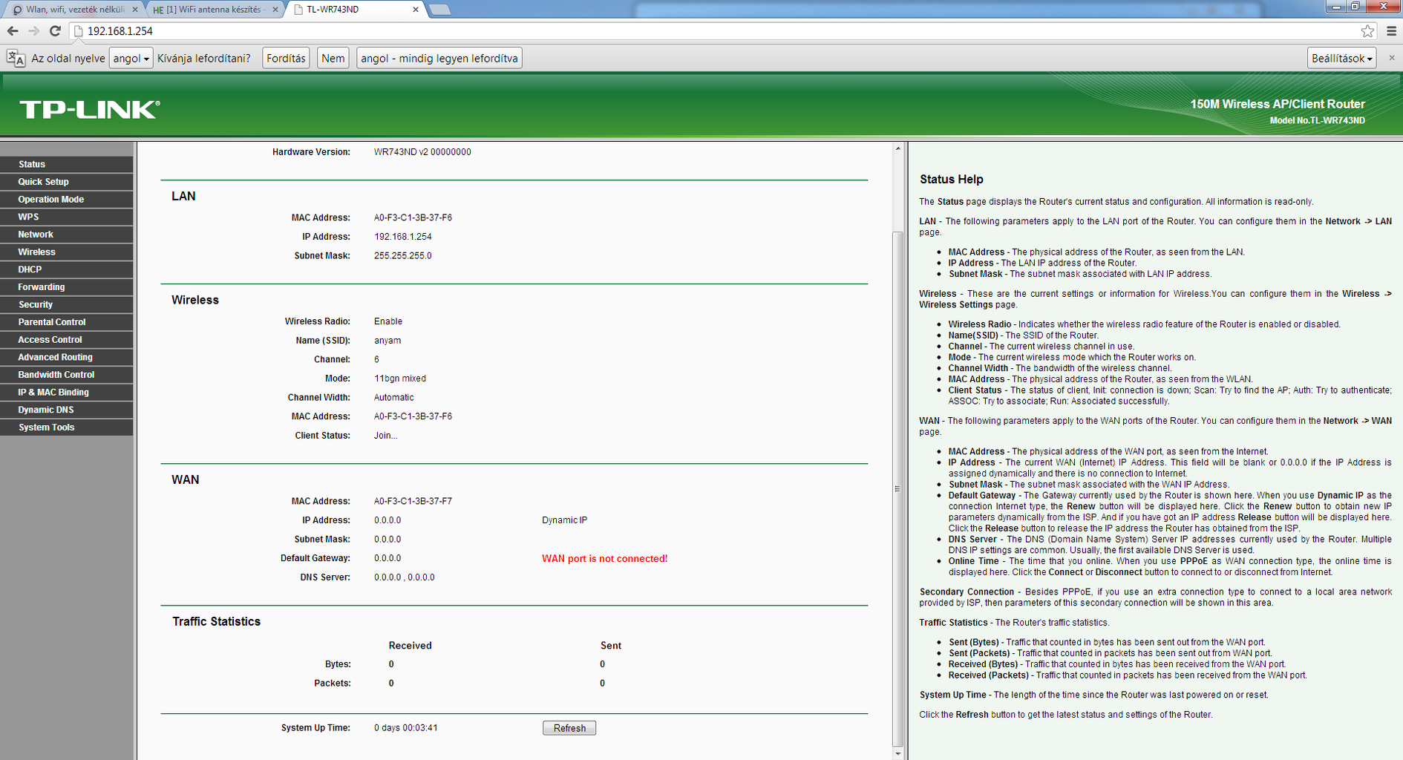
Task: Click the mode value 11bgn mixed
Action: pyautogui.click(x=399, y=379)
